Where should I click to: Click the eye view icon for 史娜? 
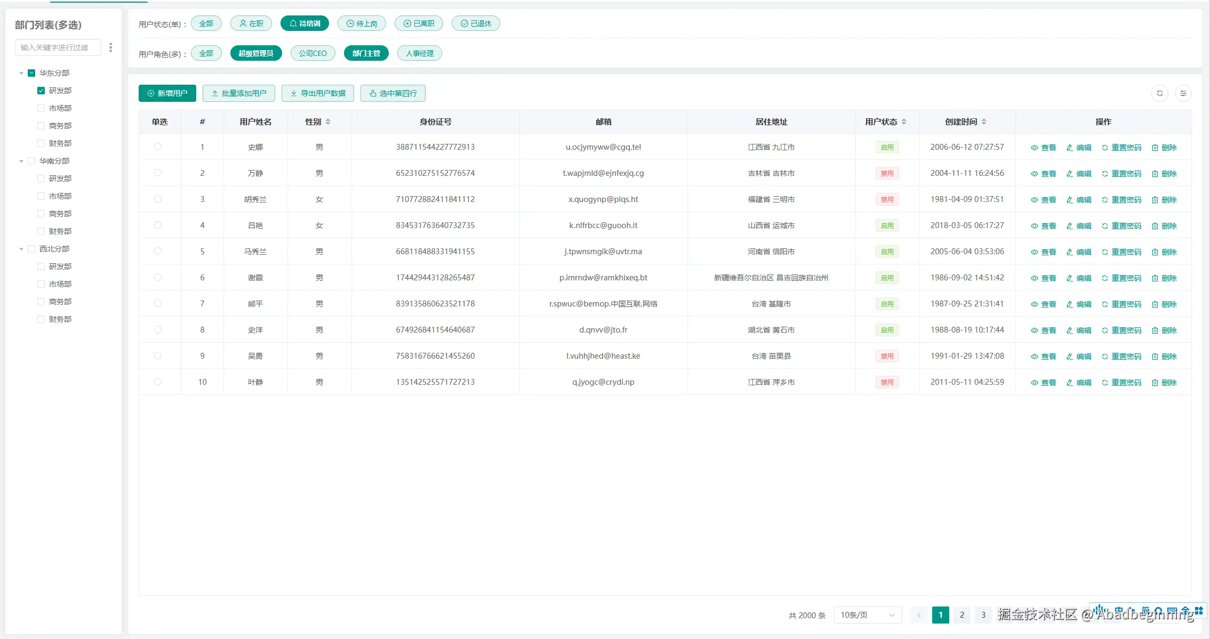click(1034, 148)
